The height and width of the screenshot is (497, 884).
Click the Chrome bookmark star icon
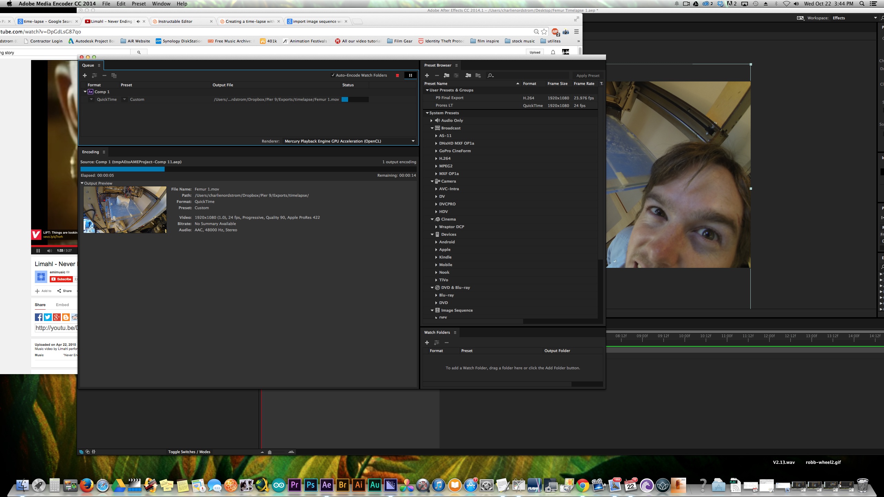[x=544, y=31]
